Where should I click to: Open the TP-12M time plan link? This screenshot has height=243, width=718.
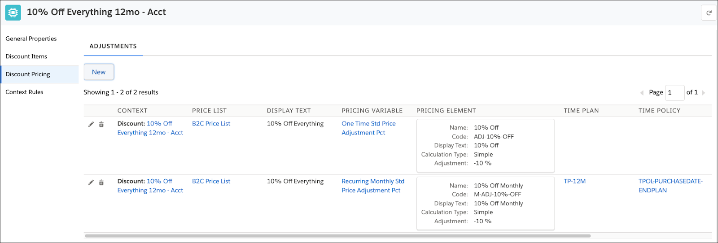(x=574, y=182)
